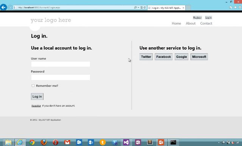Click the compatibility view icon
Screen dimensions: 242x146
[x=141, y=8]
